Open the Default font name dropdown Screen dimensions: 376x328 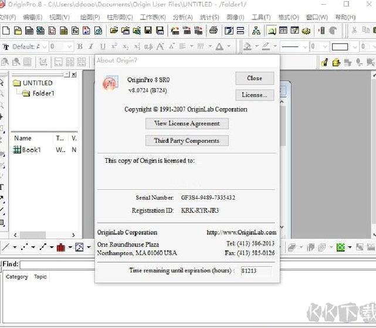[x=45, y=46]
